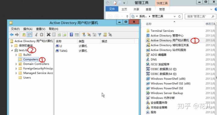Viewport: 217px width, 115px height.
Task: Click the 搜索"管理工具" search box
Action: pos(200,17)
